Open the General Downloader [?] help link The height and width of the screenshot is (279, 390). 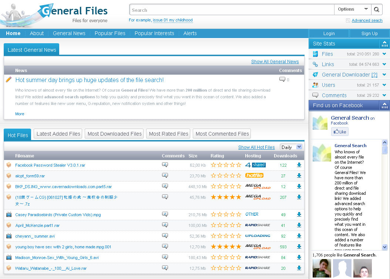tap(374, 75)
